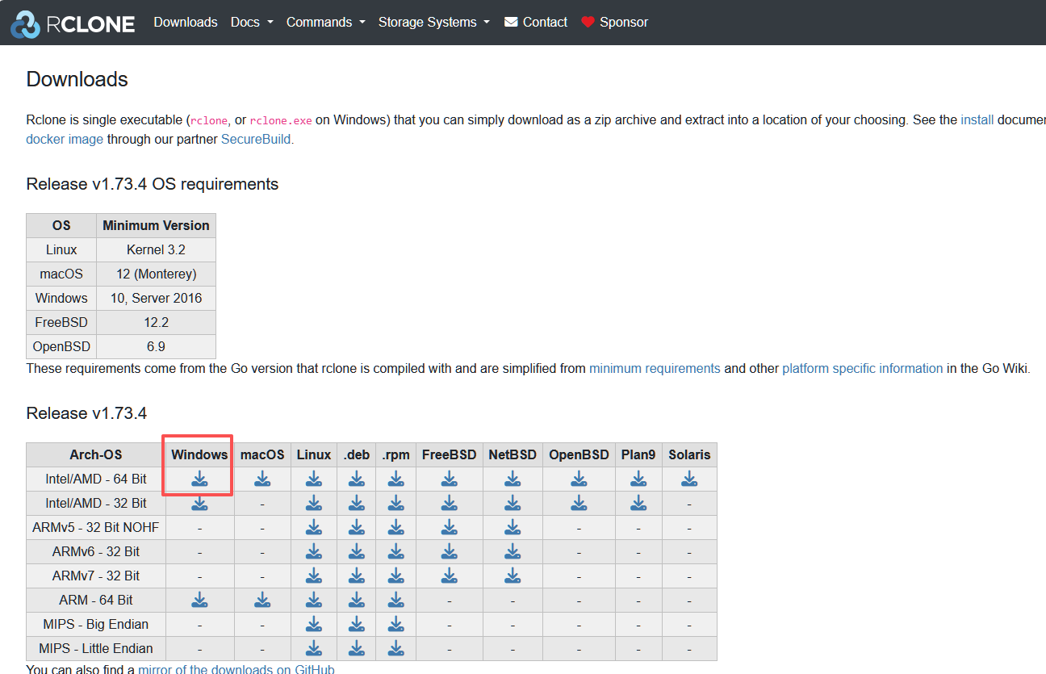Download .deb MIPS Little Endian package

pos(356,649)
